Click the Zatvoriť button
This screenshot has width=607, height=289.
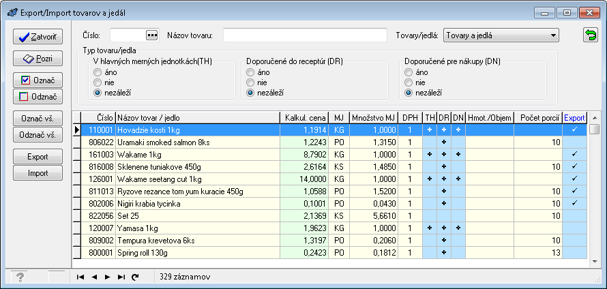click(x=38, y=37)
